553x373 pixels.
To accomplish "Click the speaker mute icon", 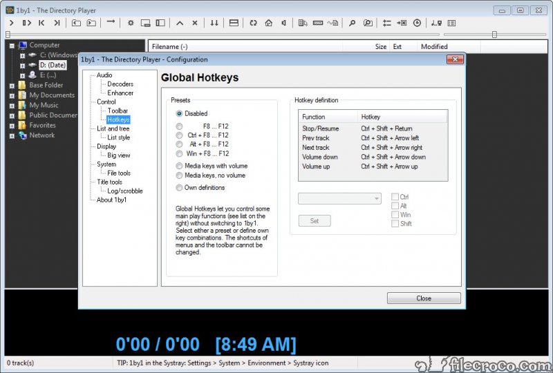I will tap(283, 23).
